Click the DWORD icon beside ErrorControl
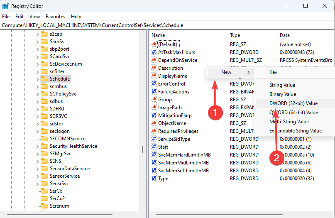 click(154, 83)
